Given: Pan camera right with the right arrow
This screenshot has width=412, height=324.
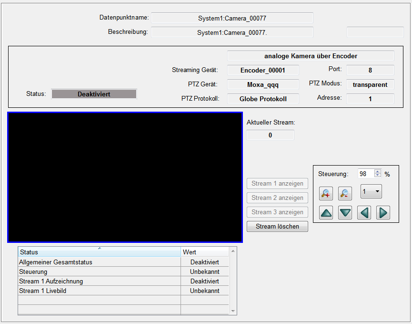Looking at the screenshot, I should (x=383, y=212).
